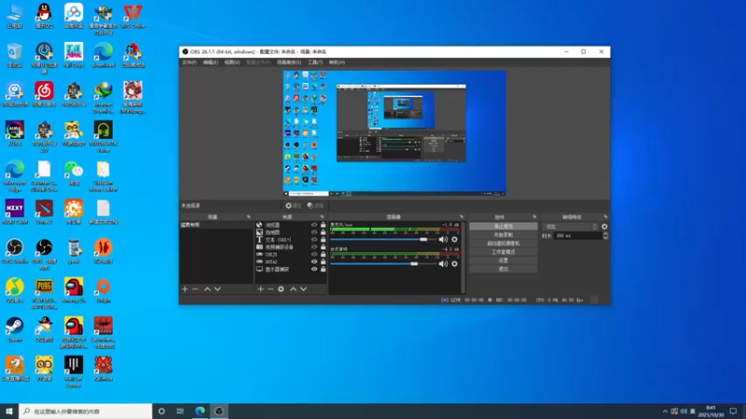Image resolution: width=746 pixels, height=419 pixels.
Task: Click 工作室模式 studio mode button
Action: [x=504, y=251]
